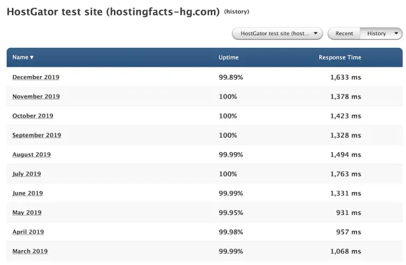Open the June 2019 report

tap(27, 193)
